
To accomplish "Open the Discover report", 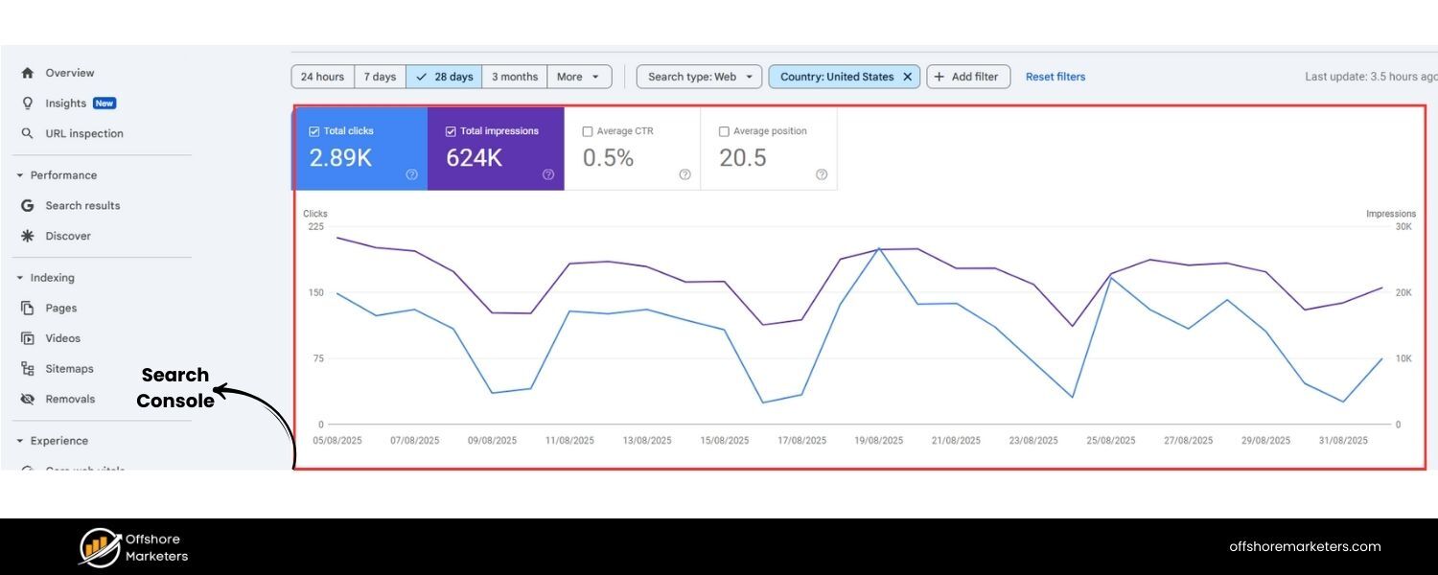I will pyautogui.click(x=68, y=236).
